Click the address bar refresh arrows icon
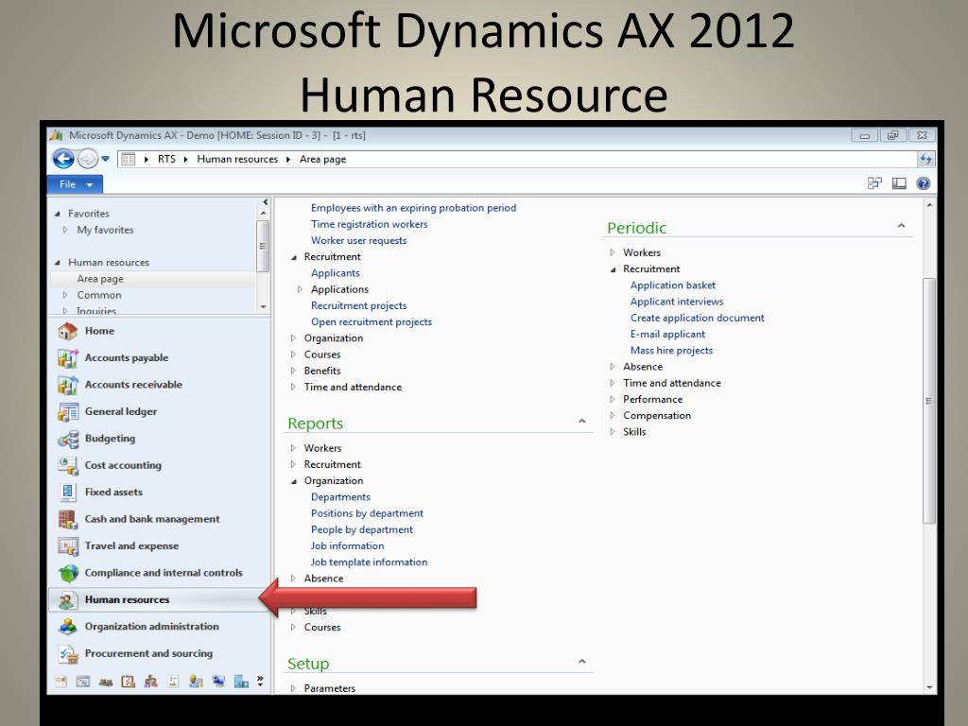Screen dimensions: 968x726 point(925,159)
